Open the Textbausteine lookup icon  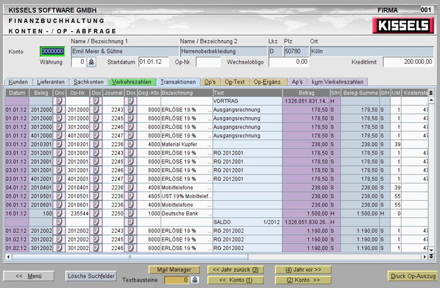(194, 280)
